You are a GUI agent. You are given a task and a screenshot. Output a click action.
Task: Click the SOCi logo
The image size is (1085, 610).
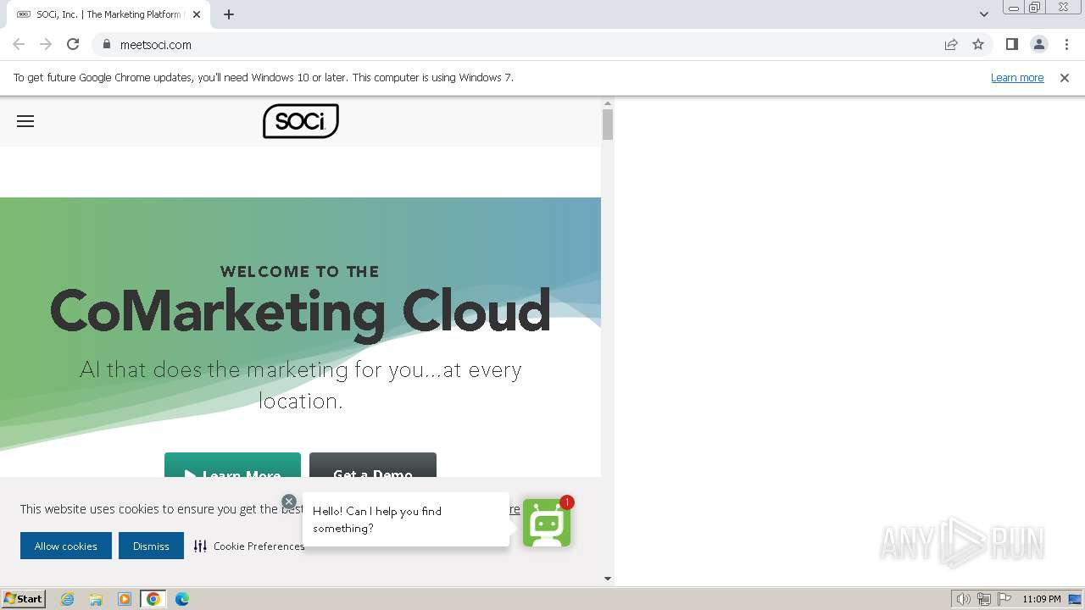pyautogui.click(x=301, y=121)
